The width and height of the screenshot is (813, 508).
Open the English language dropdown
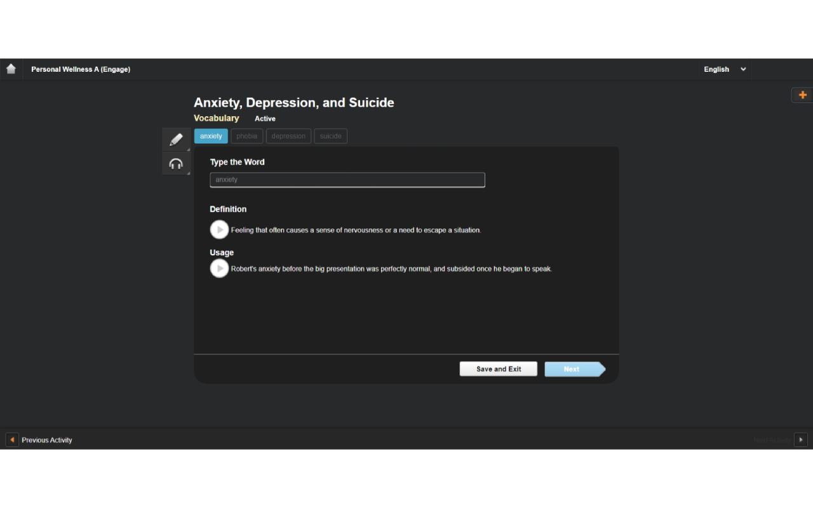724,69
